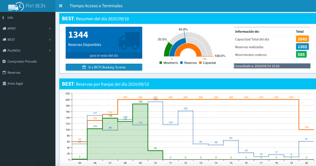The height and width of the screenshot is (166, 316).
Task: Expand the APMT submenu chevron
Action: click(x=50, y=29)
